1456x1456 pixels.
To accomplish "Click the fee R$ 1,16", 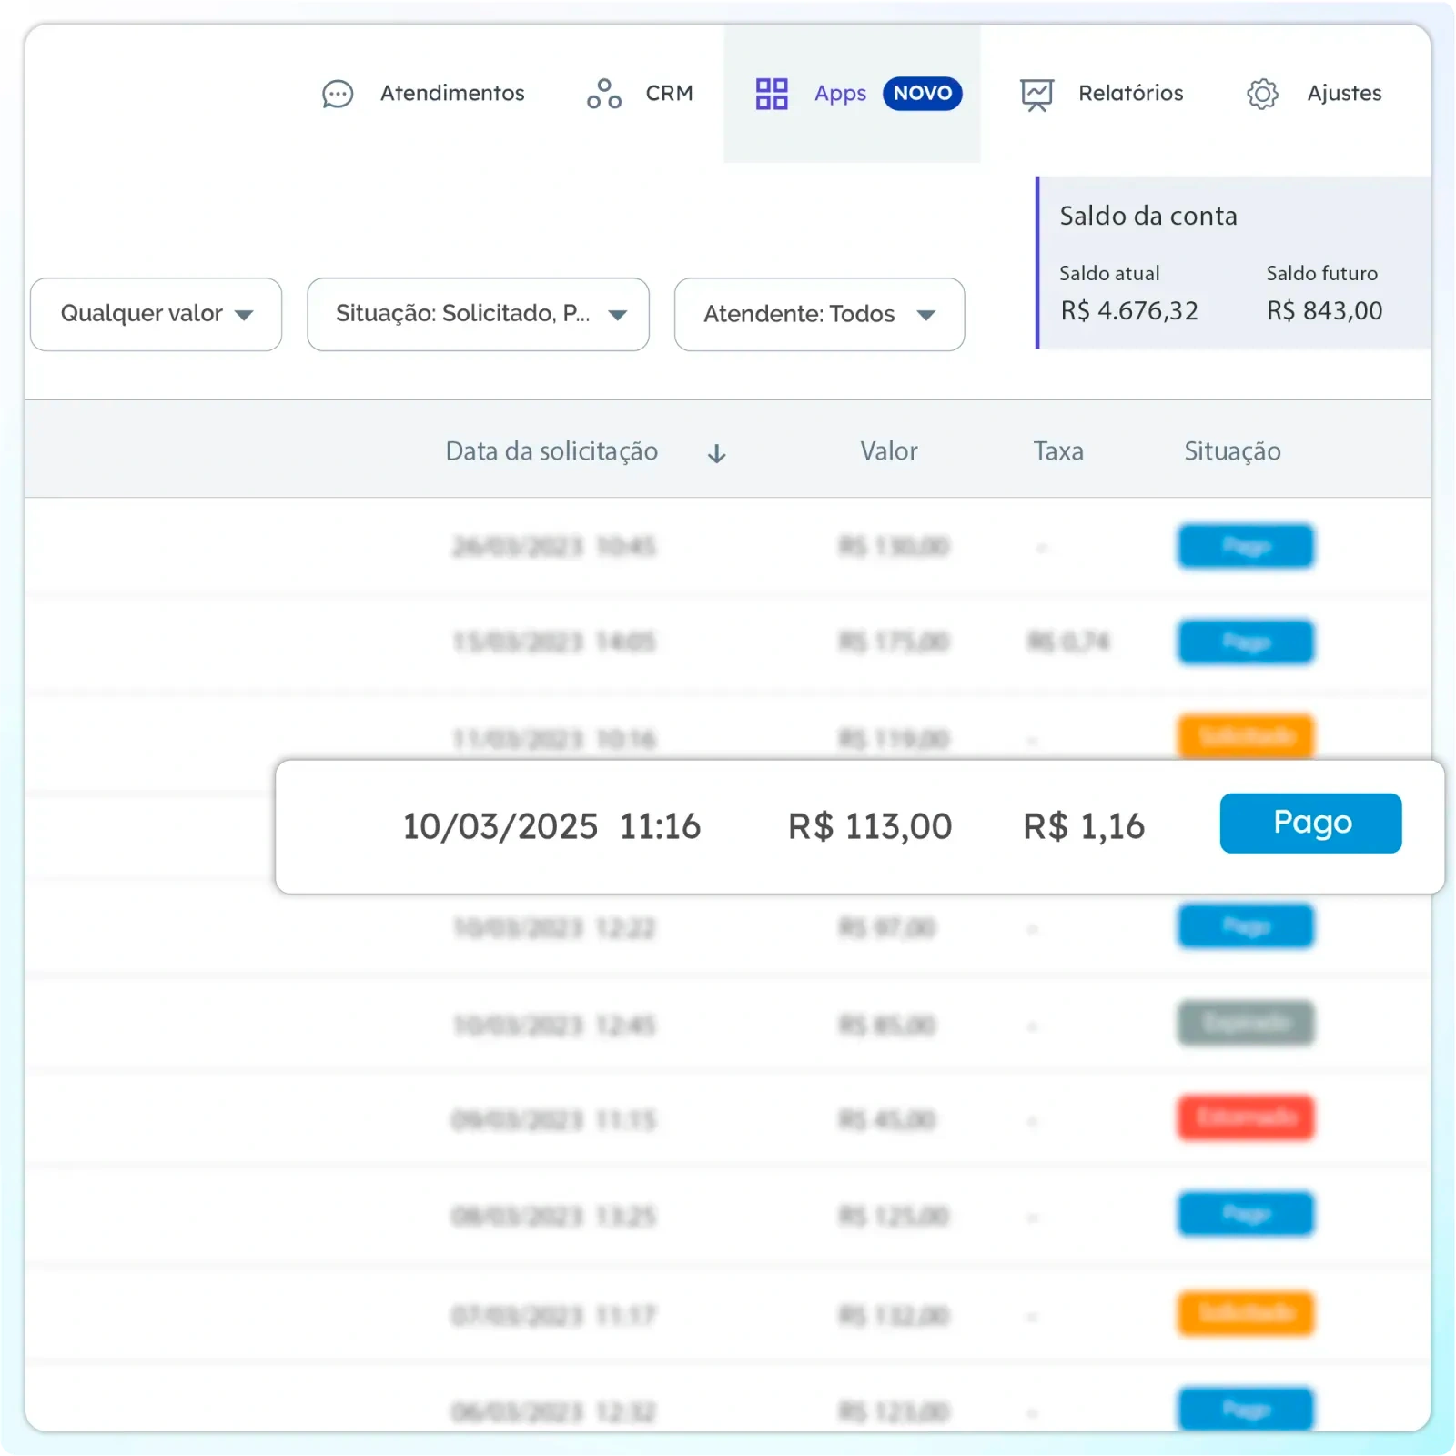I will click(1084, 826).
